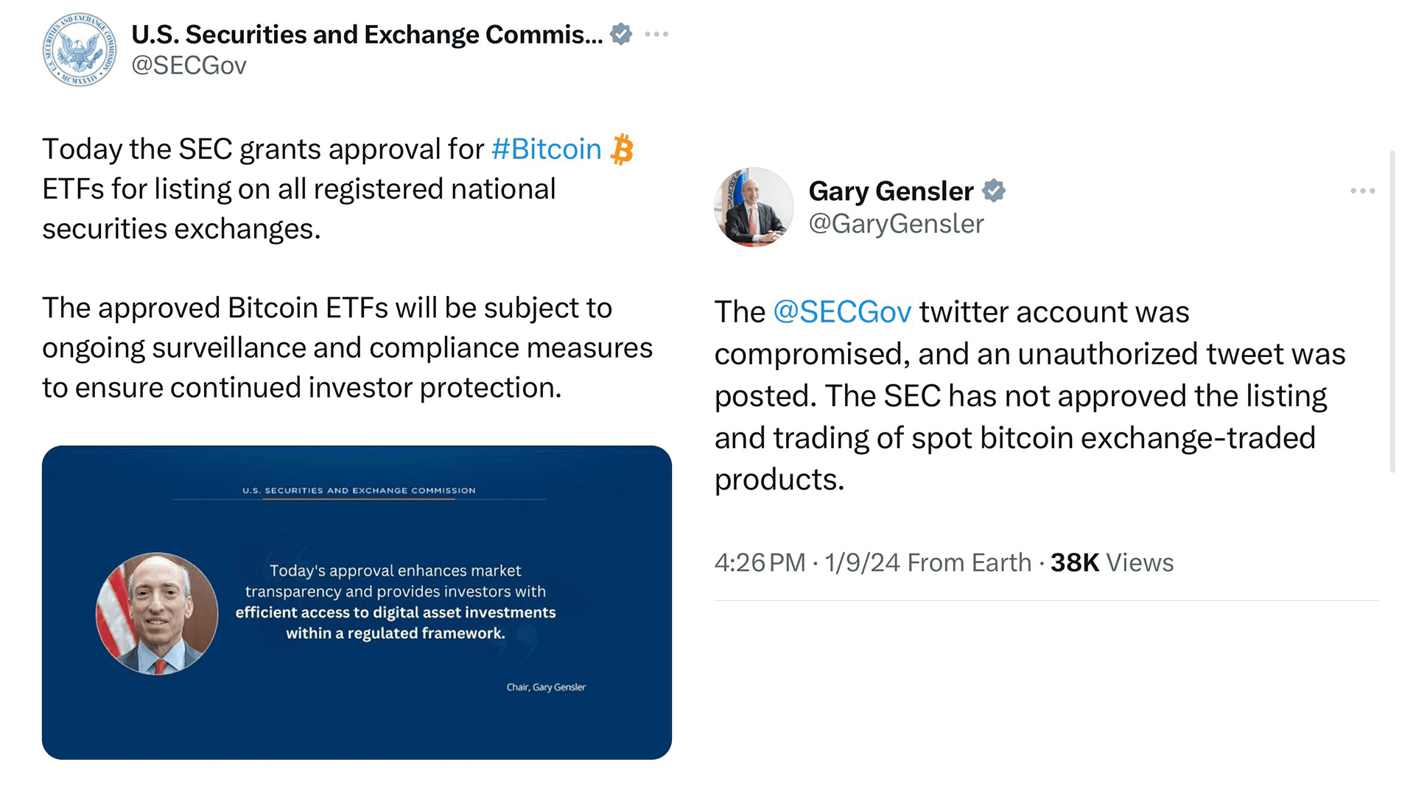Open more options on Gary Gensler's tweet
The width and height of the screenshot is (1413, 795).
coord(1364,190)
